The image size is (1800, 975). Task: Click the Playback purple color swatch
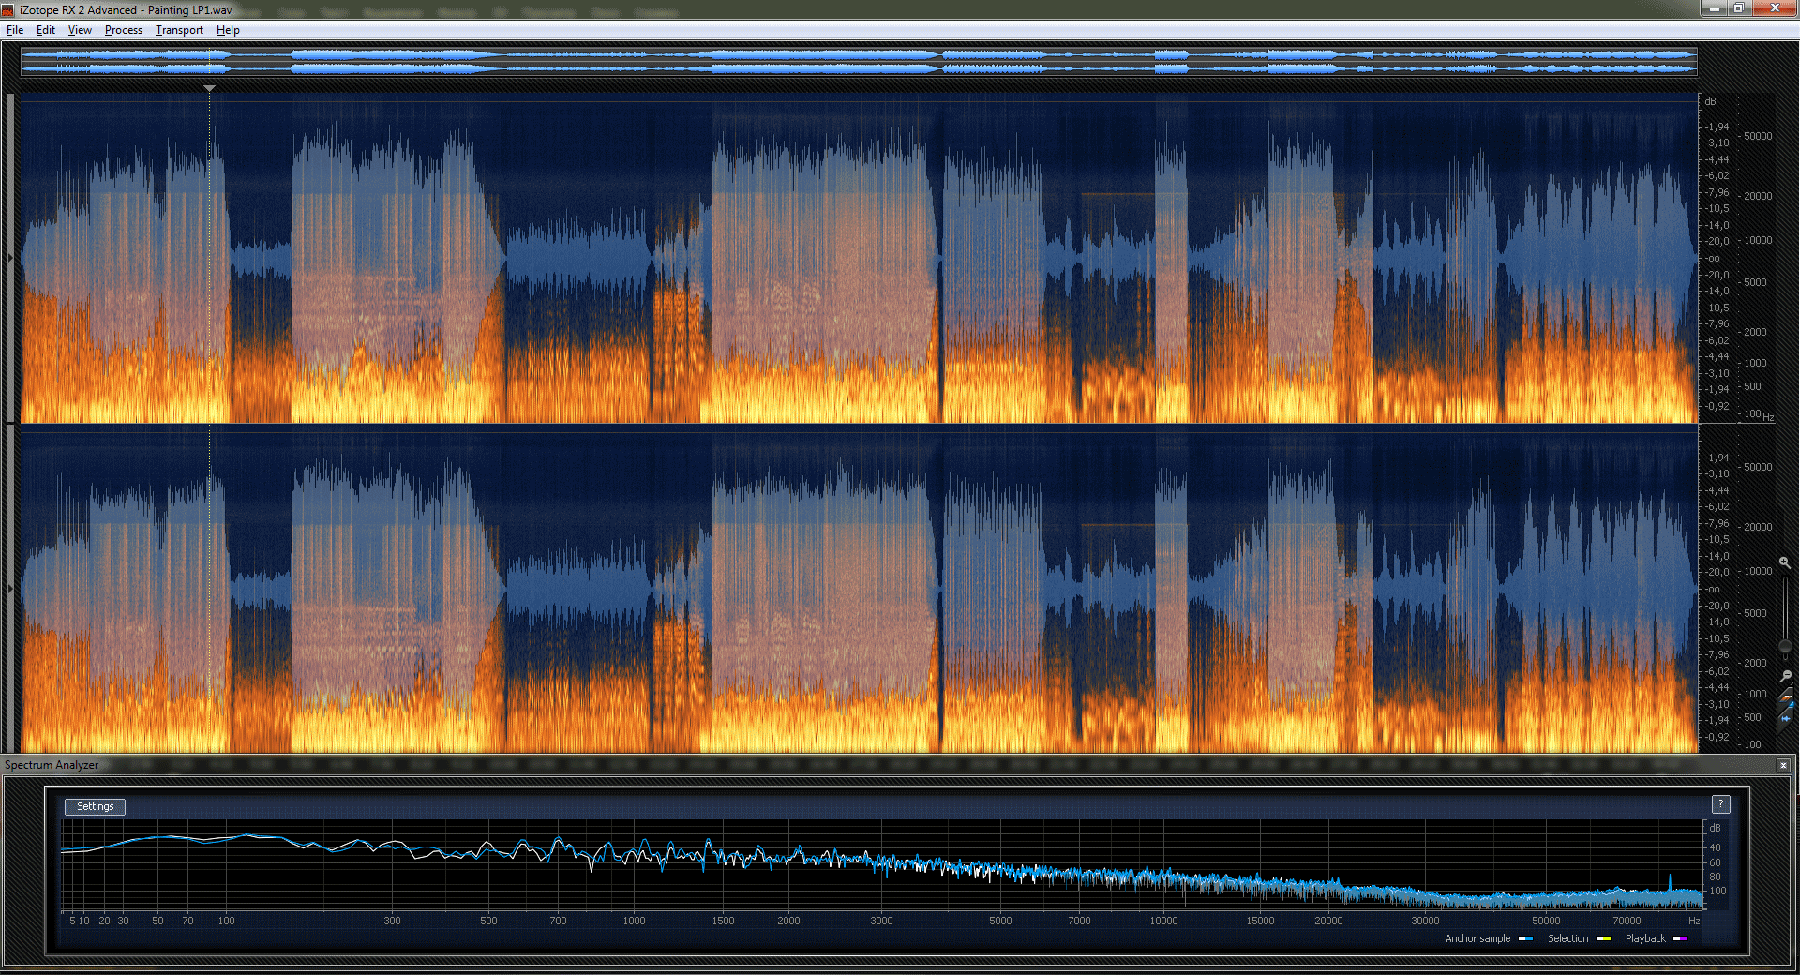click(x=1680, y=938)
